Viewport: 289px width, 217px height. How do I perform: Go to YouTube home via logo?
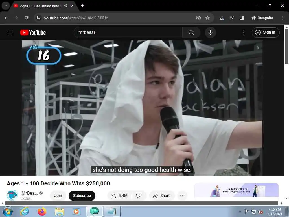(33, 32)
